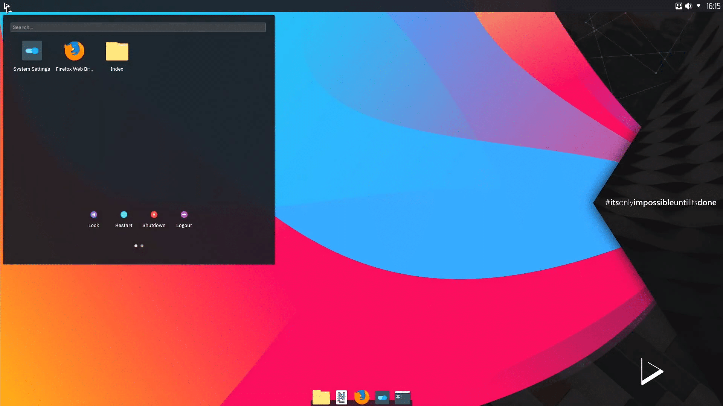Select the first launcher page dot
The width and height of the screenshot is (723, 406).
point(136,246)
